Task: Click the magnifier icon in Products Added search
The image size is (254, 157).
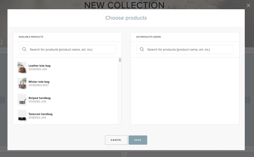Action: click(x=142, y=50)
